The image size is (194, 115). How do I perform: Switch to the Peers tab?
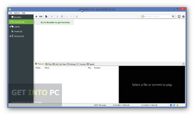[x=63, y=64]
